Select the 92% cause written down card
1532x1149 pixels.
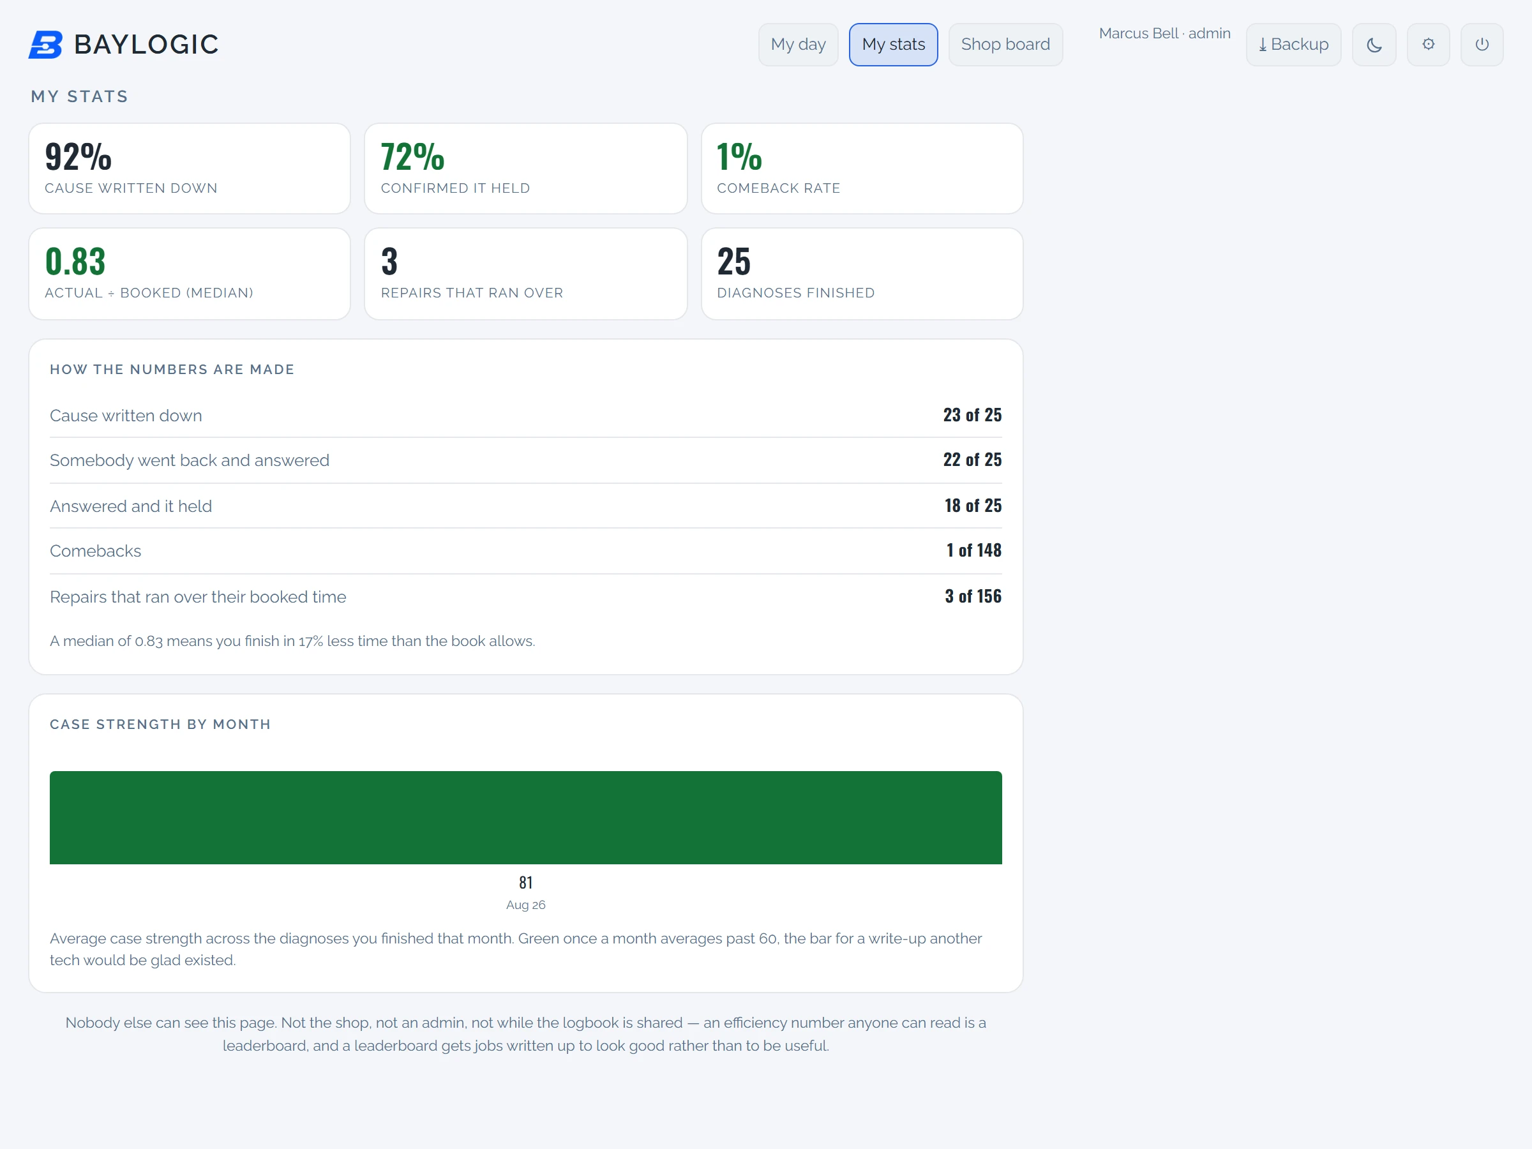point(189,169)
